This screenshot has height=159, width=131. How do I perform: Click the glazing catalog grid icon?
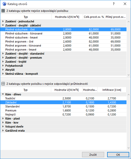(x=3, y=11)
